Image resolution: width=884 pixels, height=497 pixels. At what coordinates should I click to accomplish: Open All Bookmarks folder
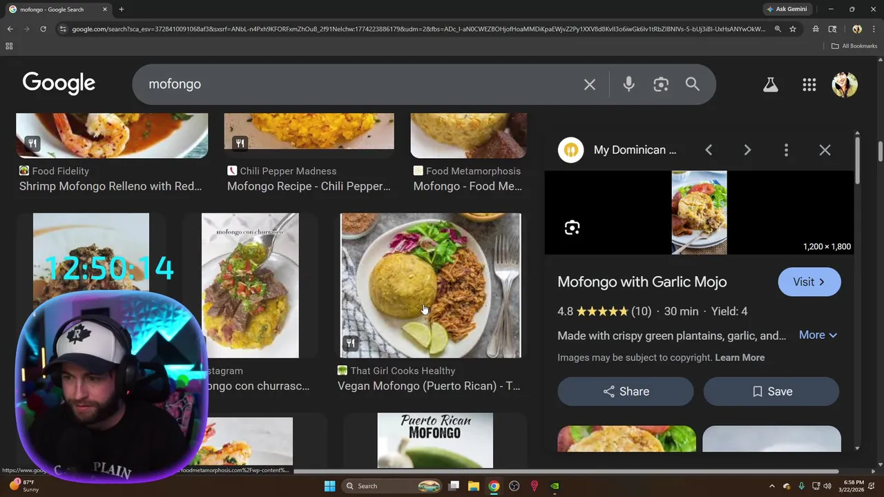click(854, 46)
